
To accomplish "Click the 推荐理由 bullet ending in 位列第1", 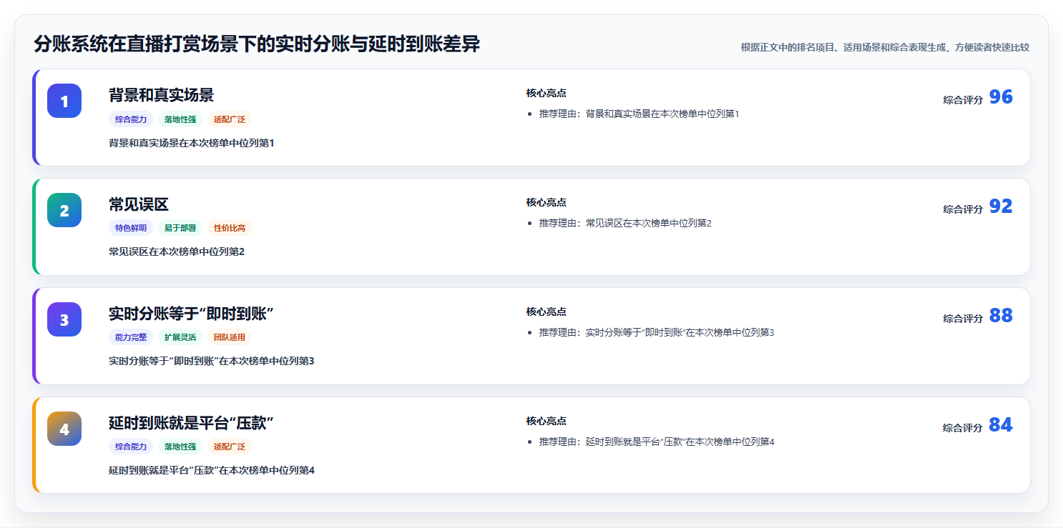I will [x=639, y=114].
